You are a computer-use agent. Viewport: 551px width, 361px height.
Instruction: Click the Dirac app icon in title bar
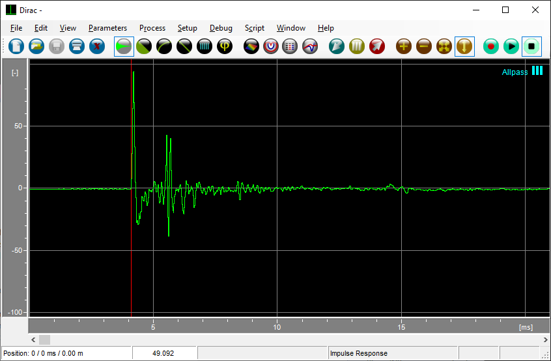(11, 10)
